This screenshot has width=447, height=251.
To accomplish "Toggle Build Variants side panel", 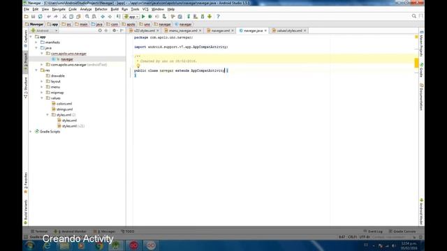I will point(26,212).
